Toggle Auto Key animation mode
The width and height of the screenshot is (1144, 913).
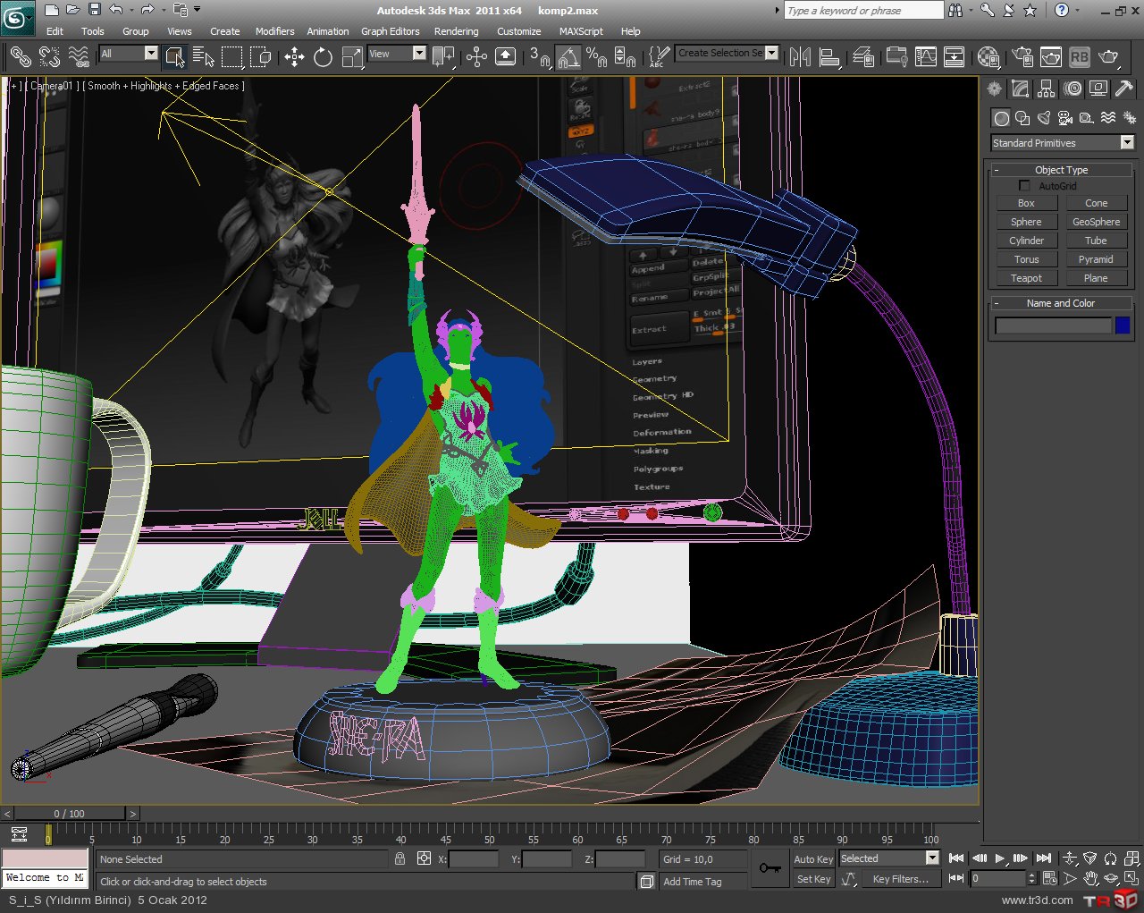click(x=813, y=859)
